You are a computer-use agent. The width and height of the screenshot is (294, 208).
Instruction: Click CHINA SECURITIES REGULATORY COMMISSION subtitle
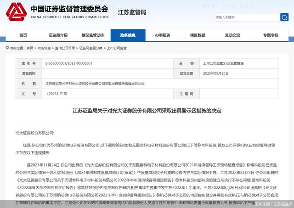(x=69, y=17)
